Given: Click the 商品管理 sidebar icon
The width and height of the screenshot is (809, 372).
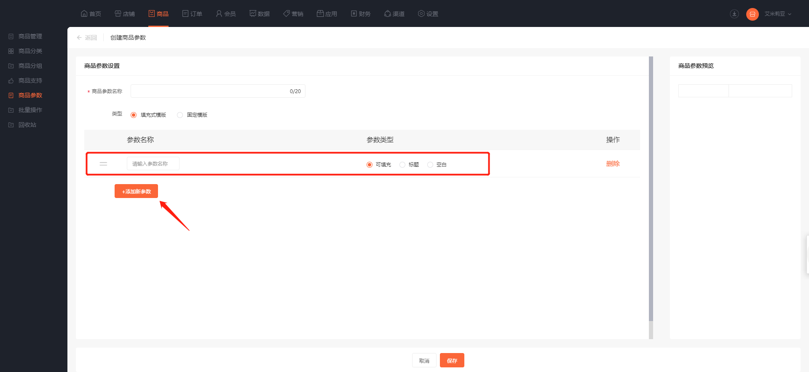Looking at the screenshot, I should (11, 36).
